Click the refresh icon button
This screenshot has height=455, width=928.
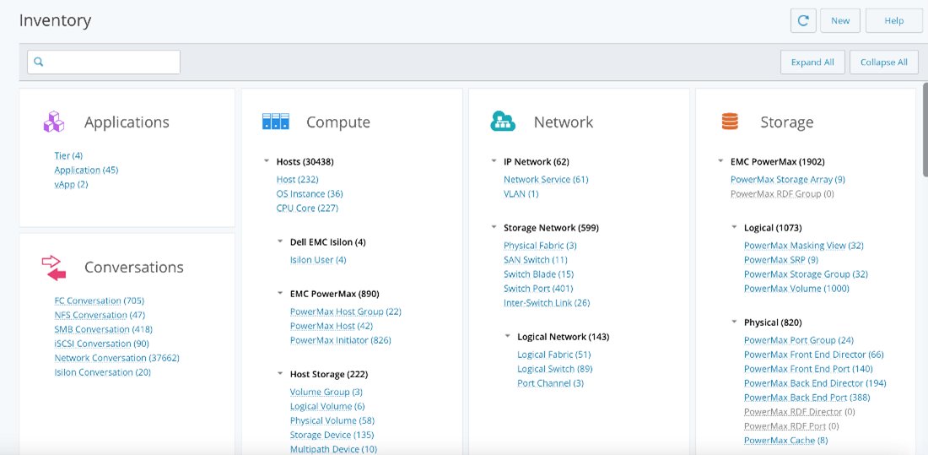[803, 21]
